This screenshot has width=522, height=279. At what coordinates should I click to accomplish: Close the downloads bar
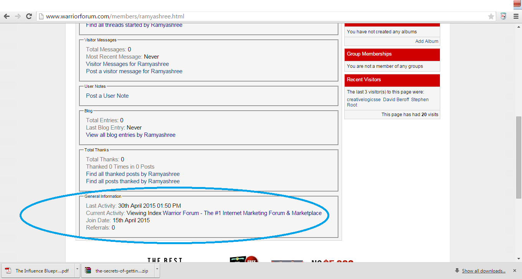click(515, 271)
